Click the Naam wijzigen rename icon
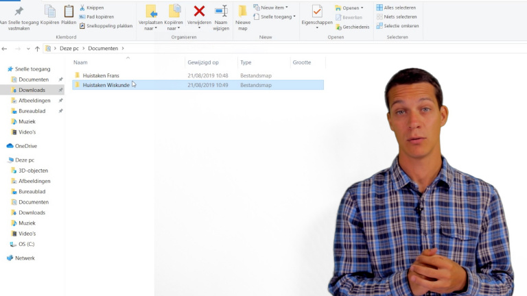The width and height of the screenshot is (527, 296). click(x=221, y=11)
